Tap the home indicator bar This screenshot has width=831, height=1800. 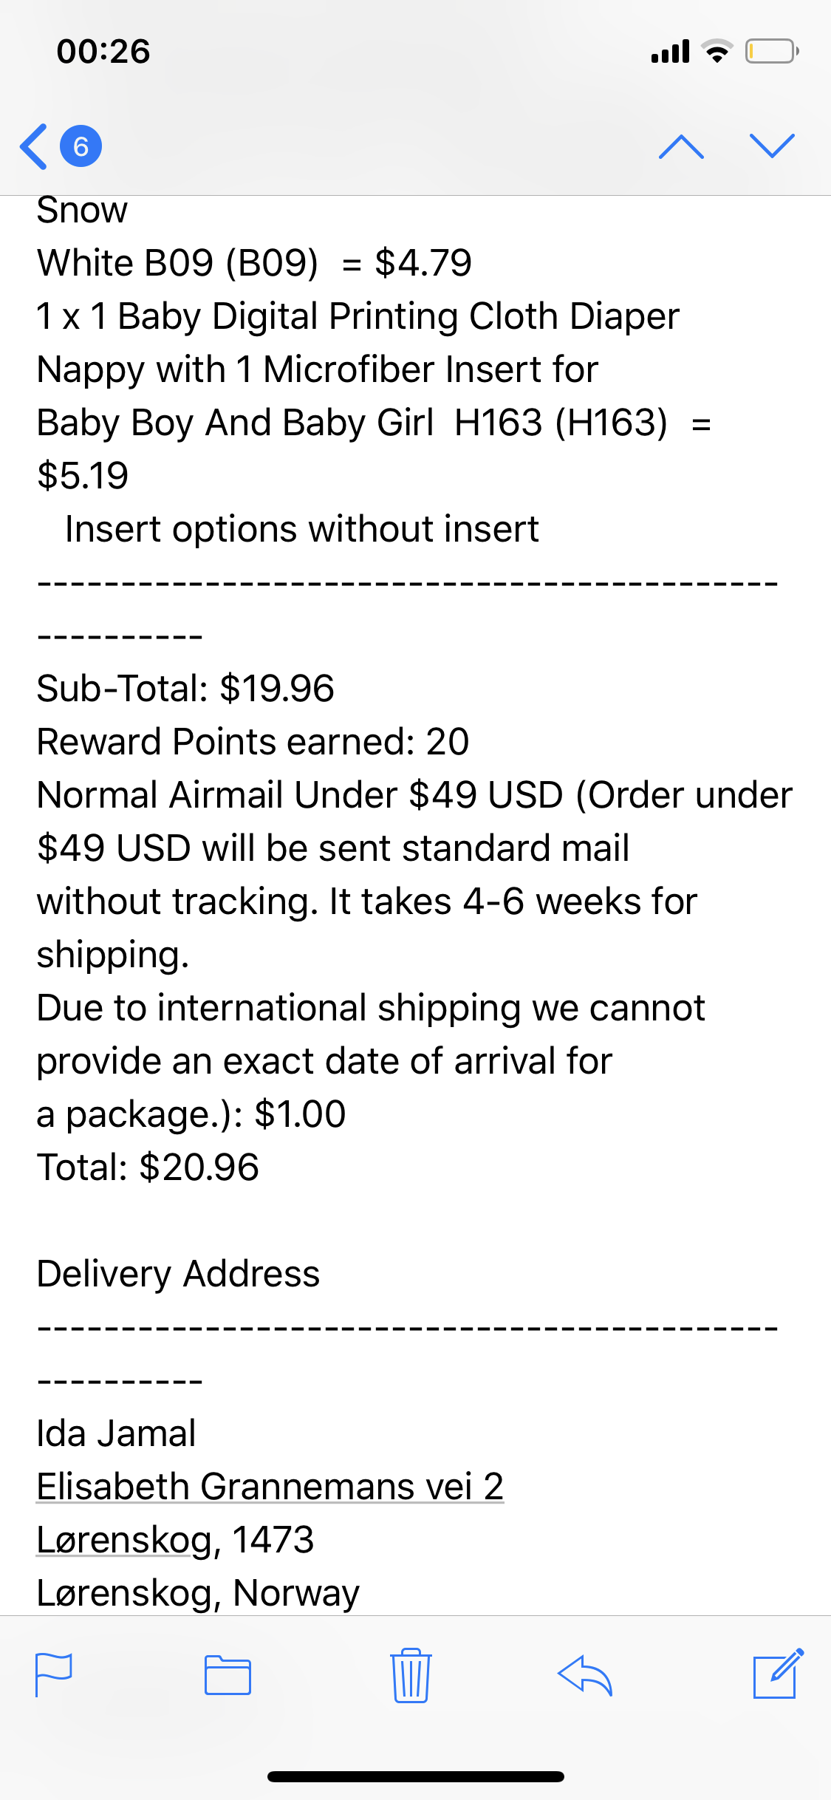pyautogui.click(x=416, y=1776)
